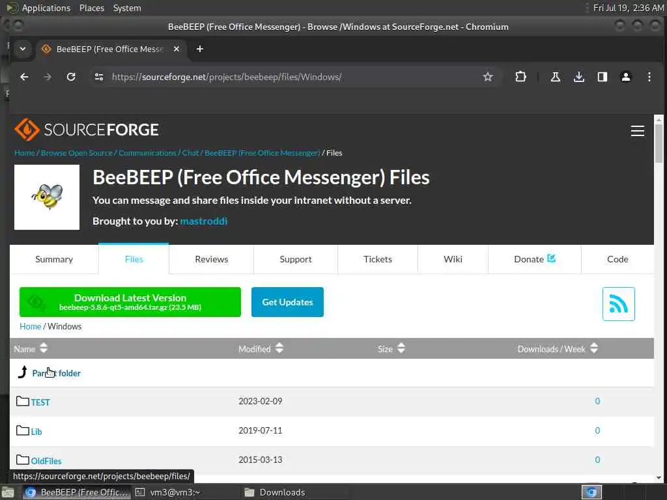The height and width of the screenshot is (500, 667).
Task: Click TEST row downloads count 0
Action: click(597, 401)
